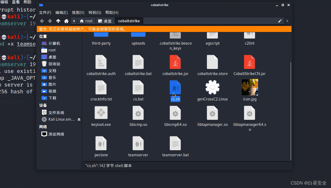Show earlier path entries with the left chevron
This screenshot has height=188, width=331.
coord(74,21)
